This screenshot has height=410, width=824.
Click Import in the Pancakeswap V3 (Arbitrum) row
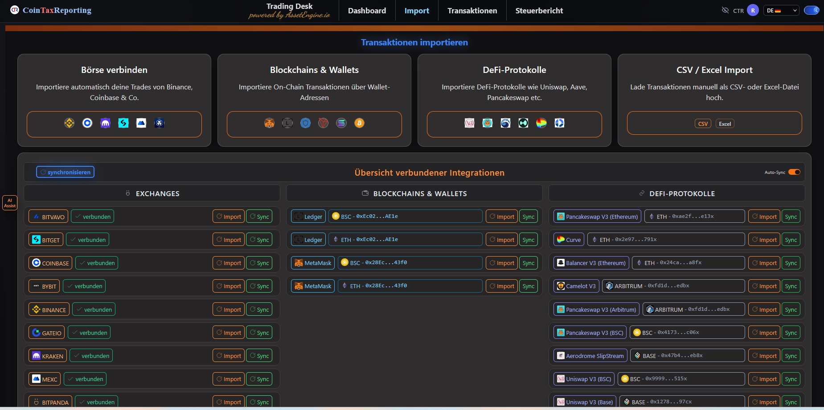(764, 310)
